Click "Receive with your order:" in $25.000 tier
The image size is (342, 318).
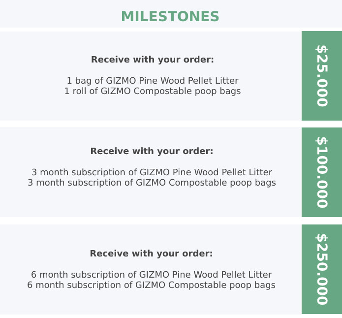click(x=153, y=60)
